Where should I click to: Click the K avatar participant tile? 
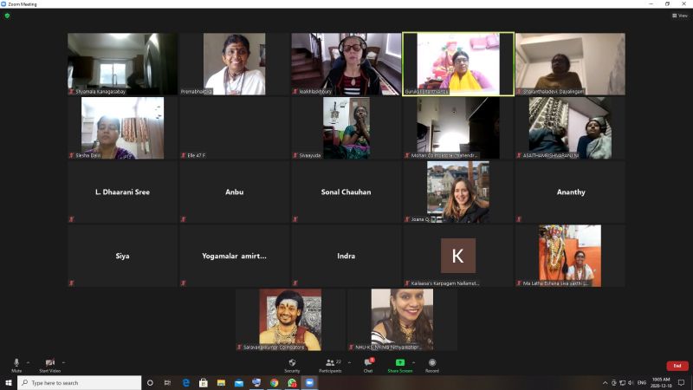point(458,256)
